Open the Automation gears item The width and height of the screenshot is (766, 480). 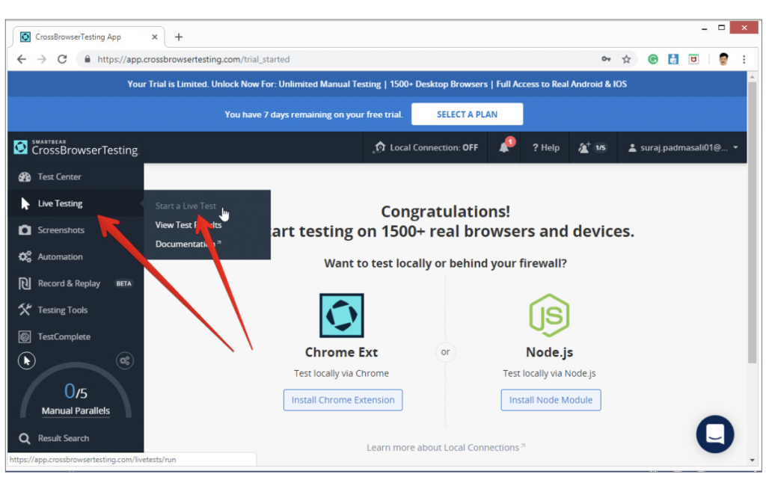click(25, 257)
